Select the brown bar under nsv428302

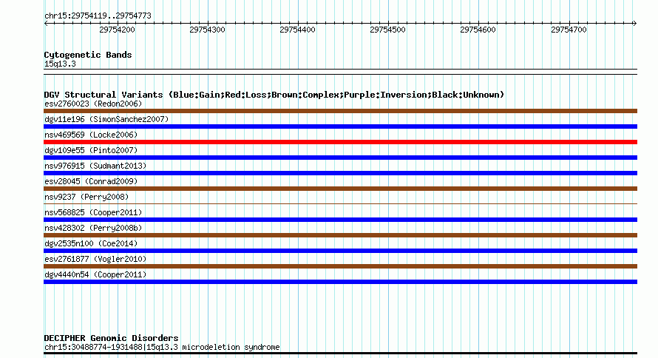(x=340, y=235)
